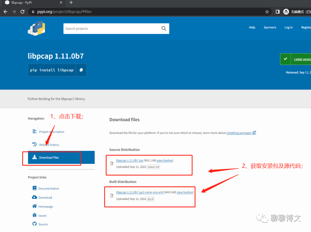The height and width of the screenshot is (232, 311).
Task: Click view hashes for the zip file
Action: coord(164,160)
